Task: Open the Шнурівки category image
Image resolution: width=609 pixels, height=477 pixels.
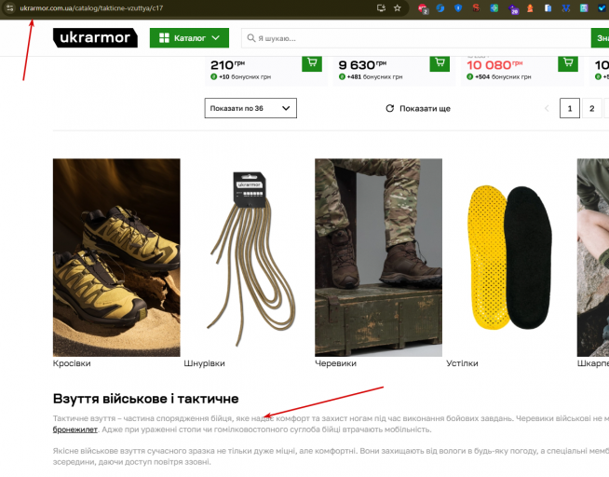Action: [x=250, y=257]
